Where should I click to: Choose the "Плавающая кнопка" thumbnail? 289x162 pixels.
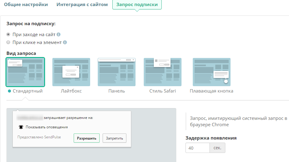(211, 72)
